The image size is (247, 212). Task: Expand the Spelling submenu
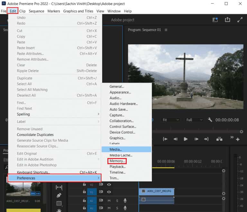(58, 114)
